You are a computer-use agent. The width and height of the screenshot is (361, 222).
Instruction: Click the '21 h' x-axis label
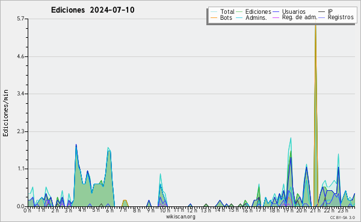click(x=315, y=211)
